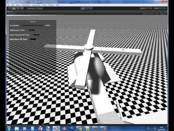Open the Assets menu
The width and height of the screenshot is (174, 131).
[18, 5]
